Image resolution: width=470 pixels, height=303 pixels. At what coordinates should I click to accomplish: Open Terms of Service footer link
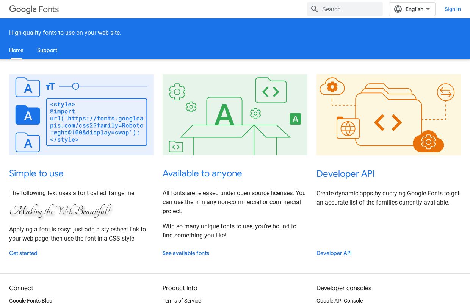point(182,300)
